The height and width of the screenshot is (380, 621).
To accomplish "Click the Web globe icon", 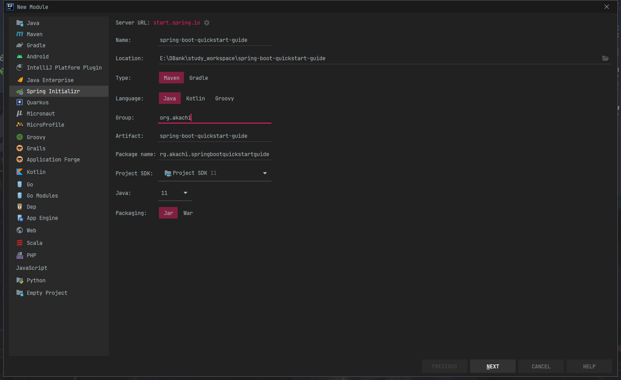I will tap(20, 230).
